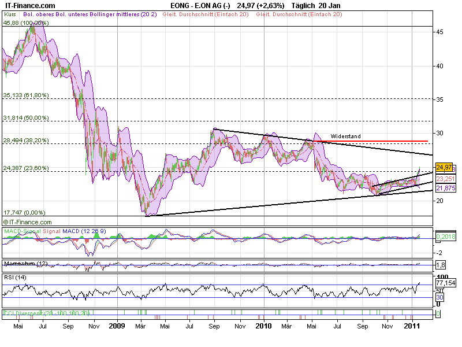
Task: Select the RSI (14) panel label
Action: tap(15, 278)
